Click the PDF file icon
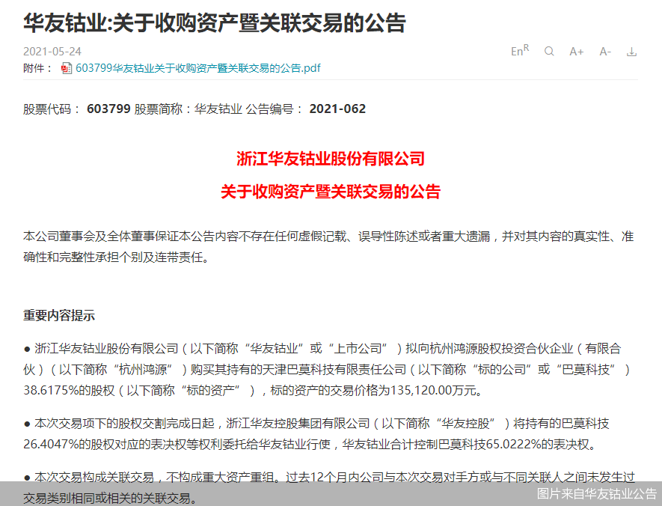The height and width of the screenshot is (506, 662). coord(67,68)
